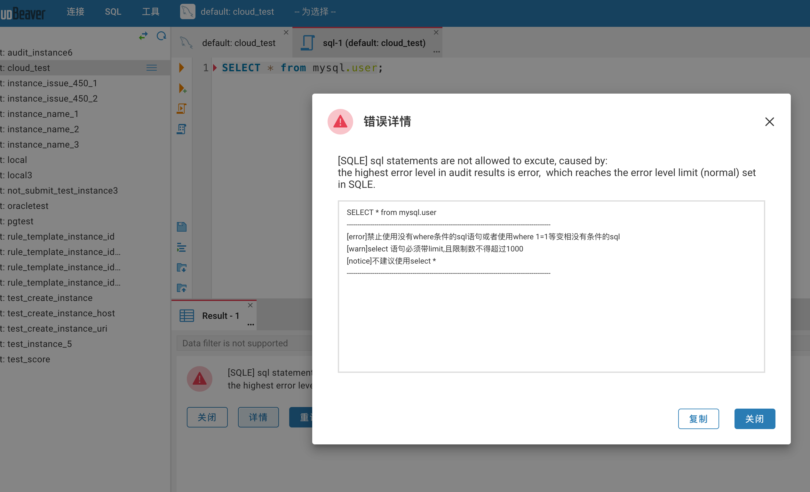Image resolution: width=810 pixels, height=492 pixels.
Task: Toggle the sidebar swap-arrows sync icon
Action: [x=143, y=35]
